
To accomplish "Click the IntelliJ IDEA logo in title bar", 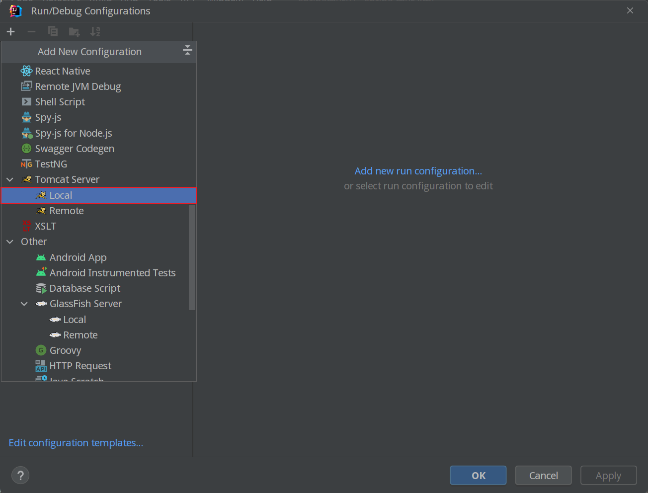I will (x=15, y=11).
